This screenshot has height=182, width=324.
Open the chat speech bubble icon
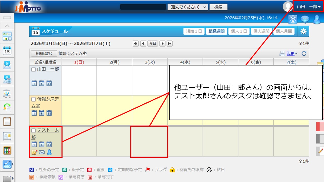point(305,19)
